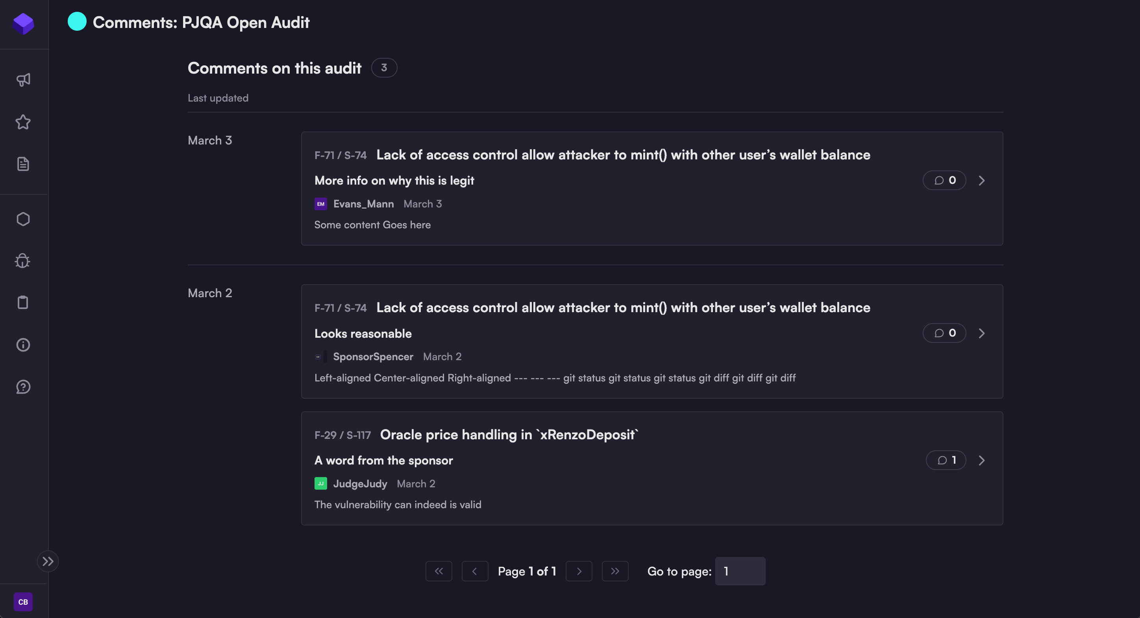
Task: Expand the 'More info on why this is legit' comment chevron
Action: click(x=982, y=181)
